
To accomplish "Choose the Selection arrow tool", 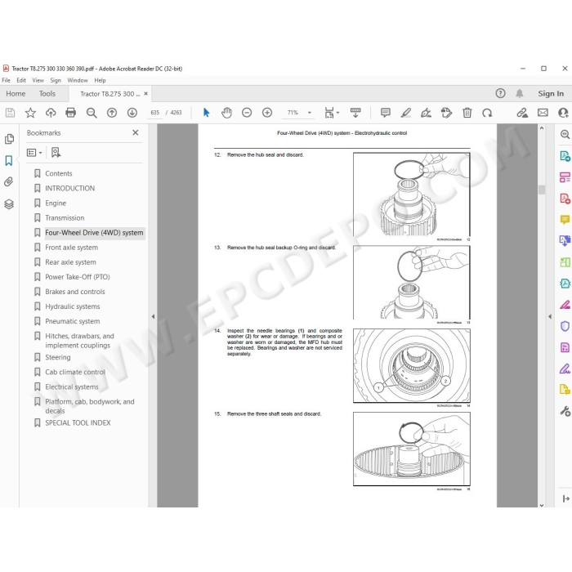I will (x=207, y=113).
